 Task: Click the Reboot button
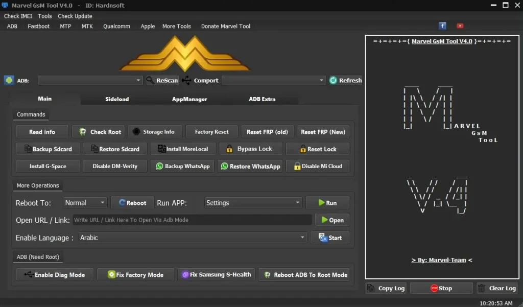pos(132,203)
